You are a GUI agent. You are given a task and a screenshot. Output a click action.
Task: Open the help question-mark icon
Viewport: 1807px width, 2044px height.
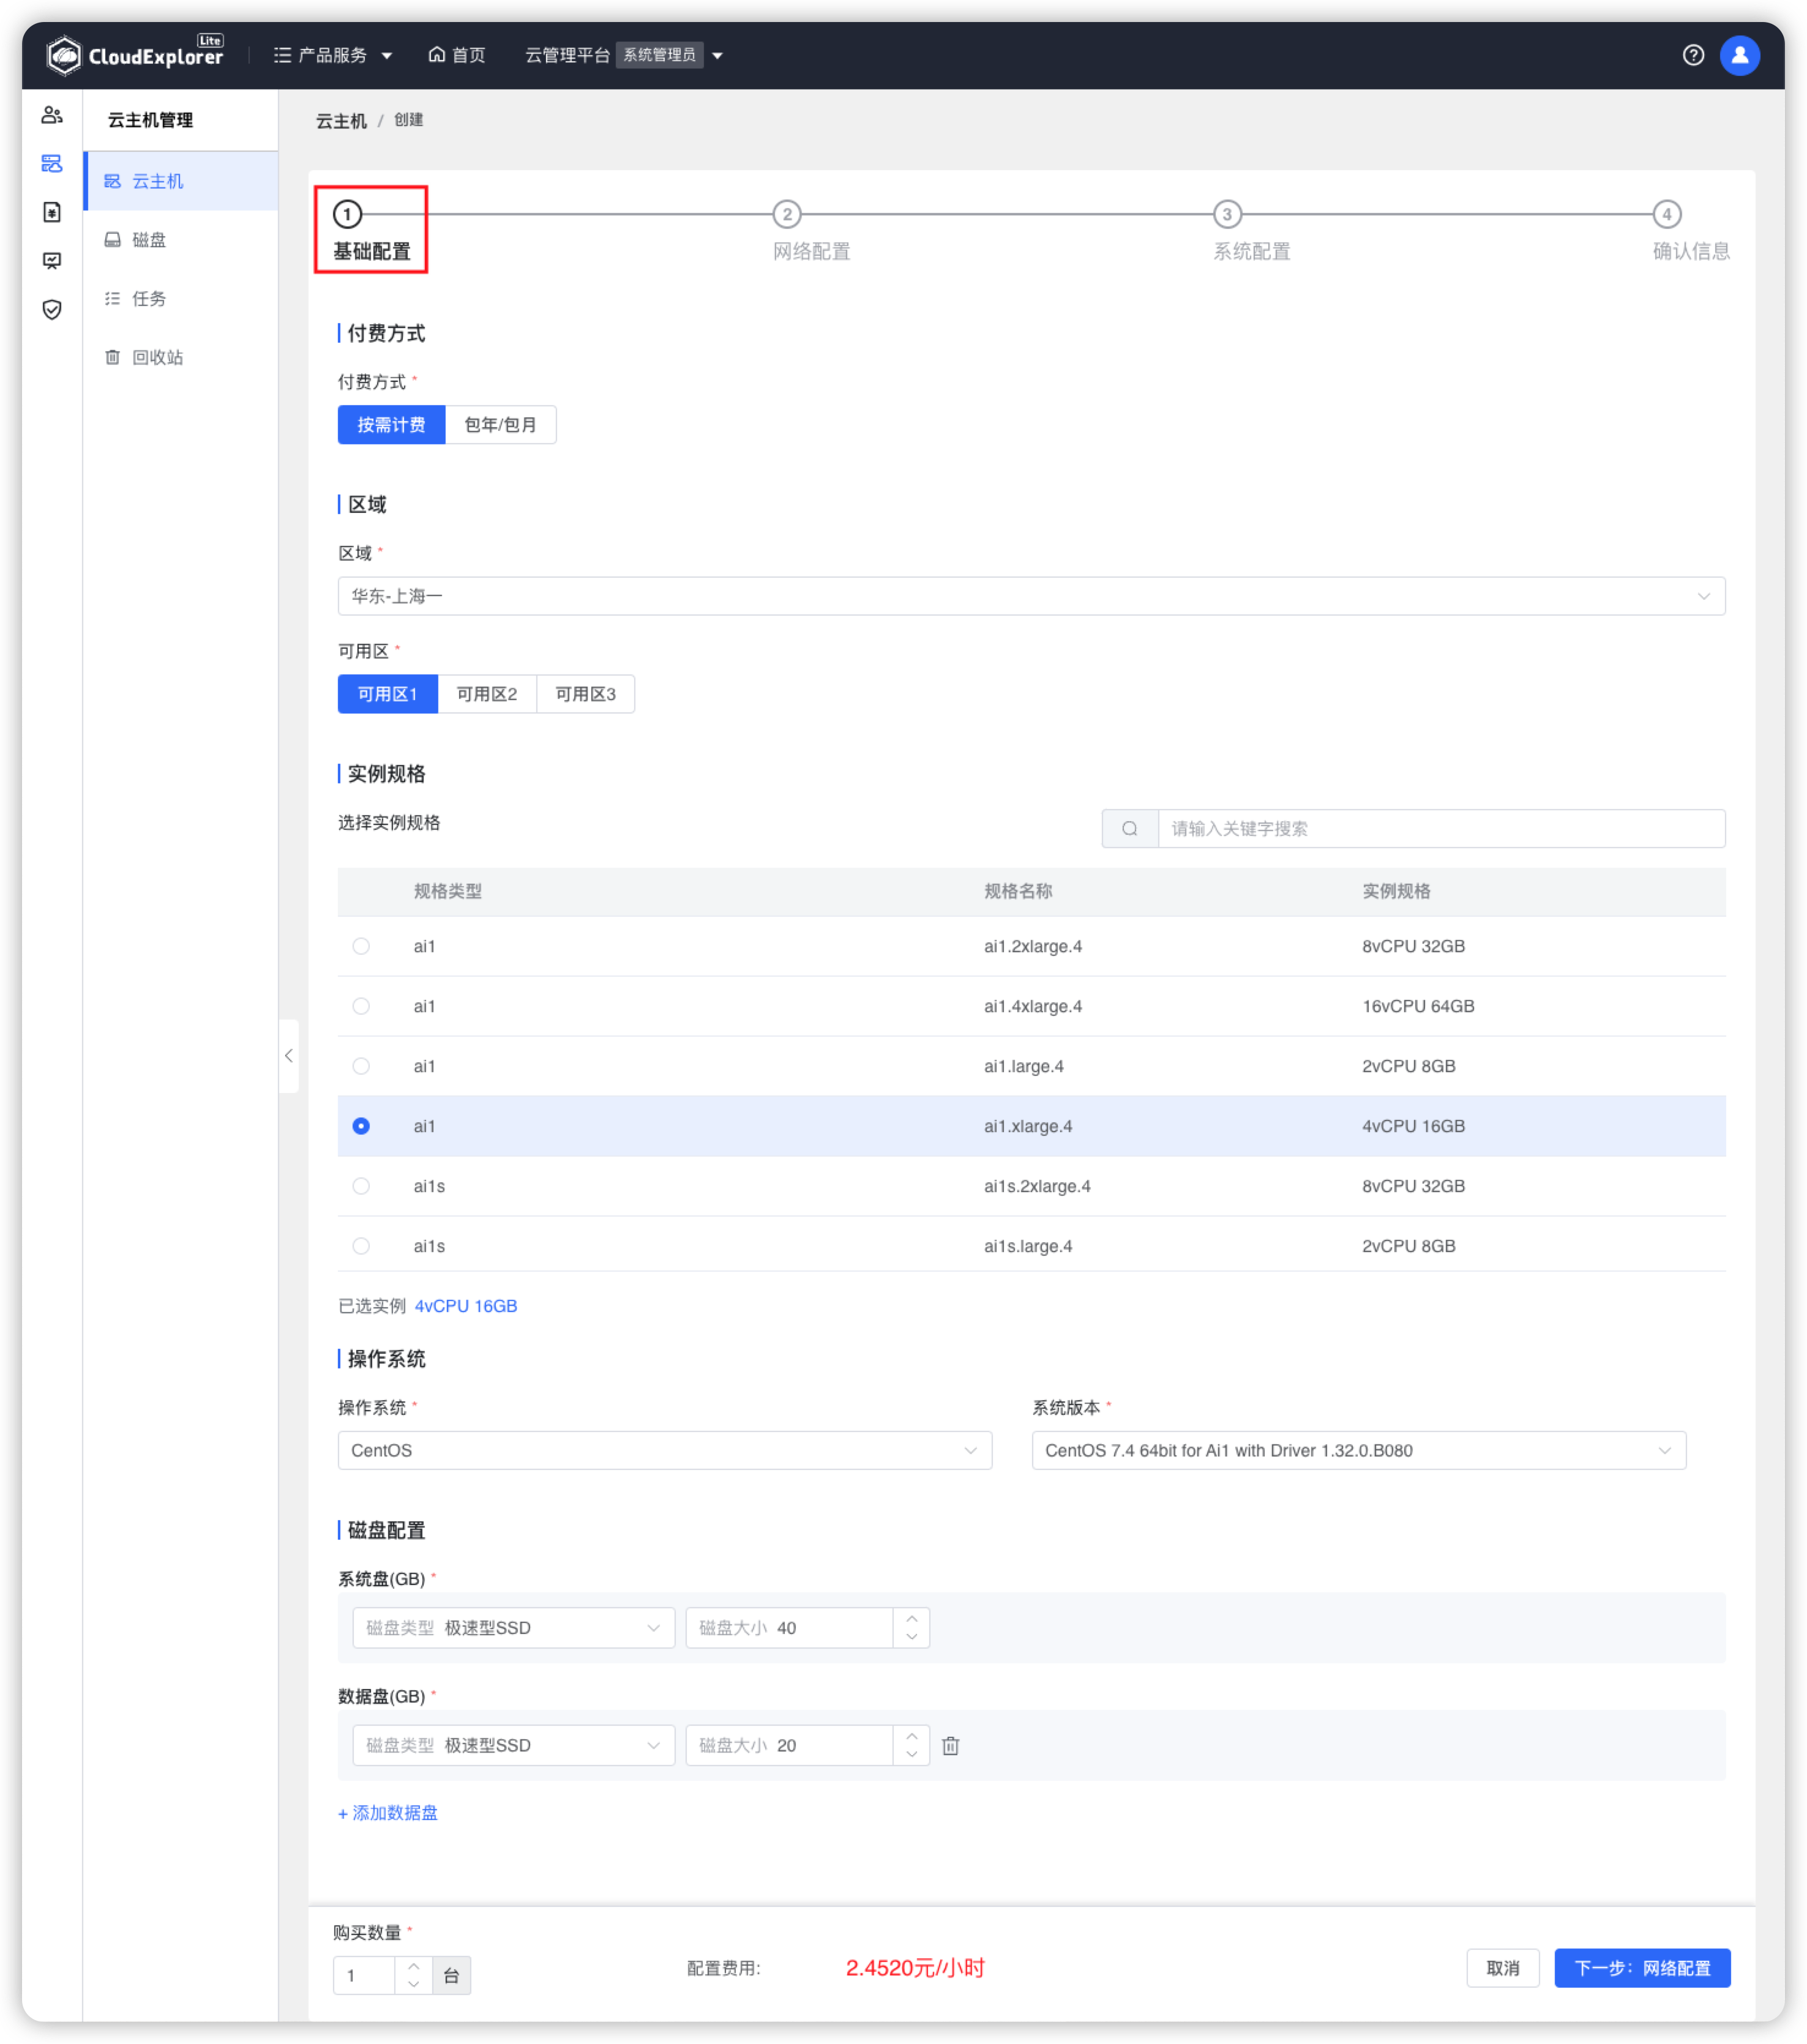click(x=1693, y=55)
